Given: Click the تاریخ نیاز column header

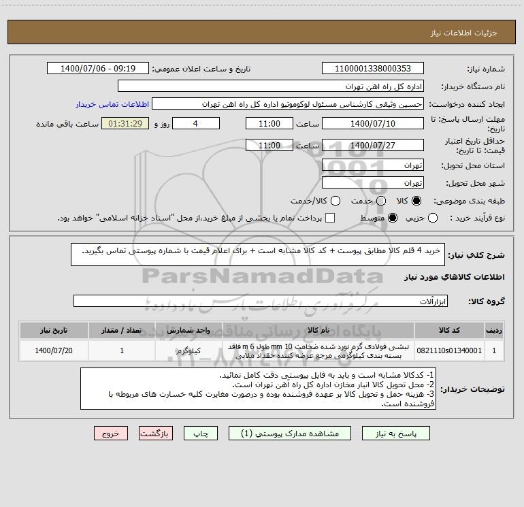Looking at the screenshot, I should pos(54,330).
